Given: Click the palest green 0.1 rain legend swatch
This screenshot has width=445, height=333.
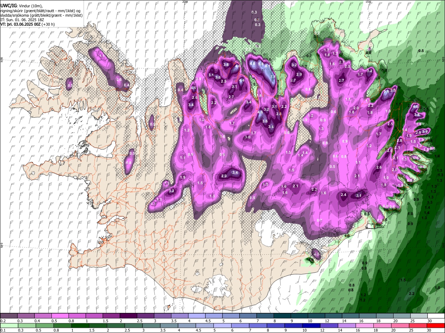Looking at the screenshot, I should (9, 326).
